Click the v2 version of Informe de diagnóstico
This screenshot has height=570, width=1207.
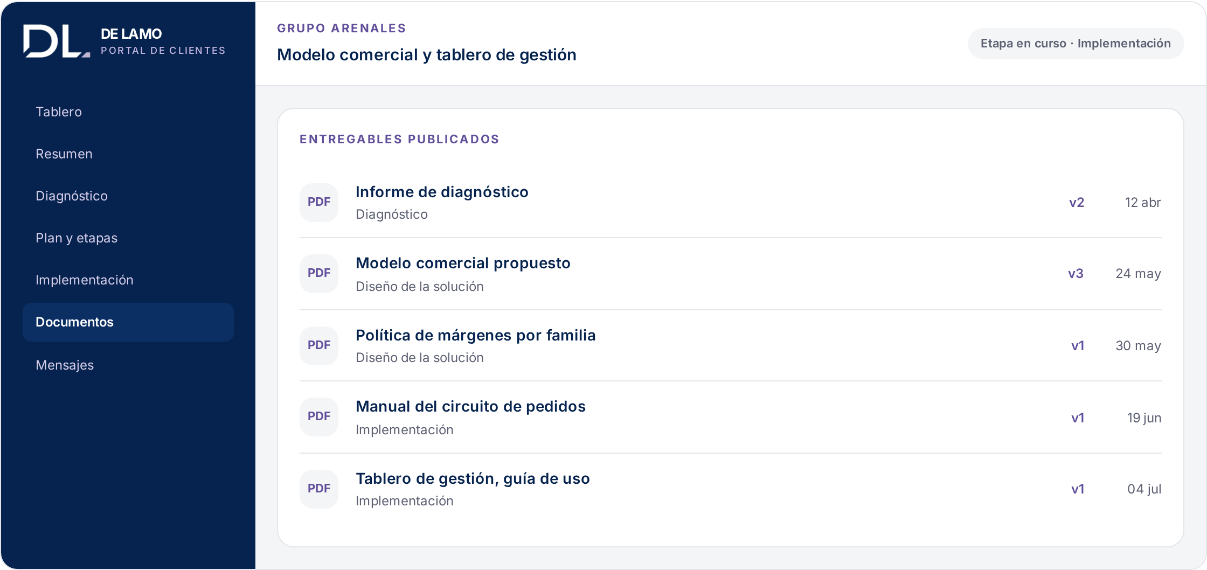(x=1077, y=203)
